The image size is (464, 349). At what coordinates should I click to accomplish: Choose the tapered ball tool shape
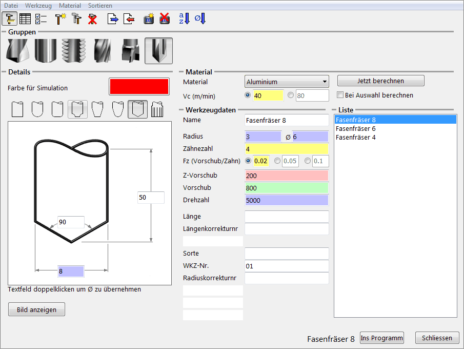[118, 109]
